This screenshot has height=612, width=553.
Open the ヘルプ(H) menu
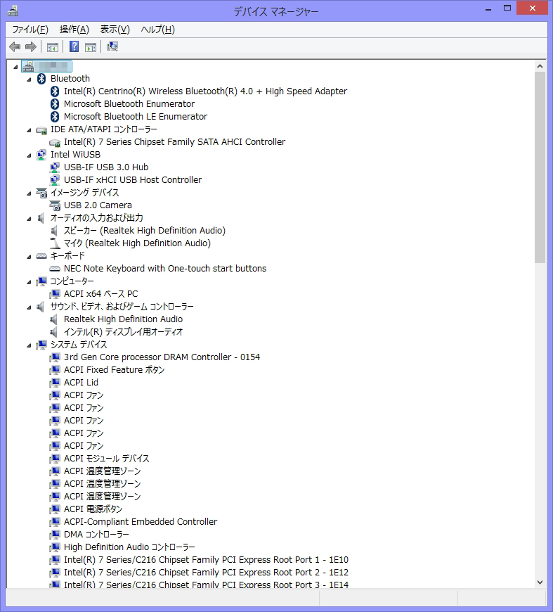coord(157,30)
